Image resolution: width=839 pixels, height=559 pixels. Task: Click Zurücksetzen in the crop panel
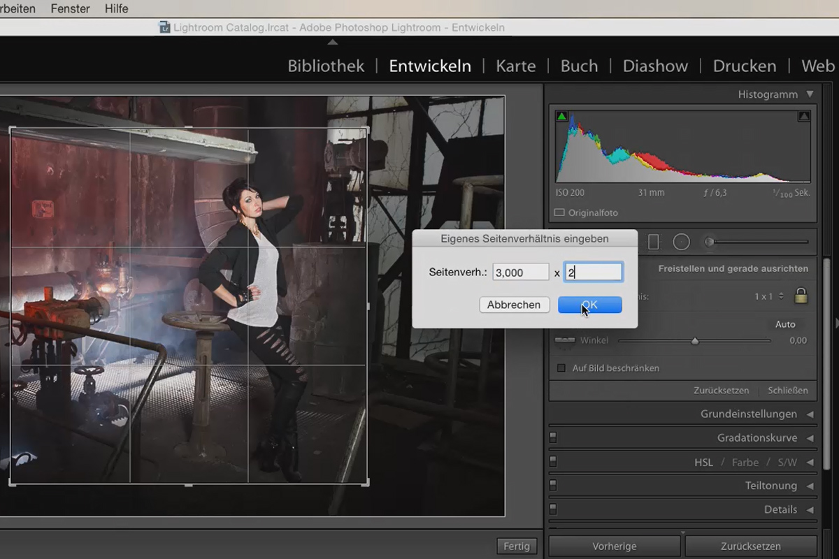point(722,391)
